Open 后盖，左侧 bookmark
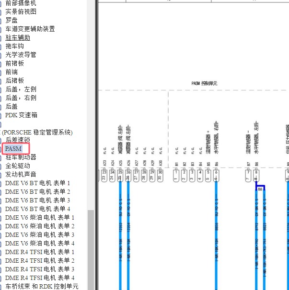The width and height of the screenshot is (289, 290). coord(21,89)
